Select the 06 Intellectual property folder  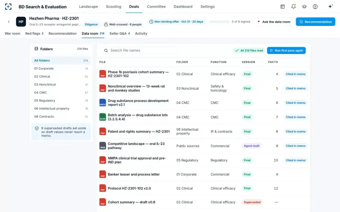click(61, 109)
